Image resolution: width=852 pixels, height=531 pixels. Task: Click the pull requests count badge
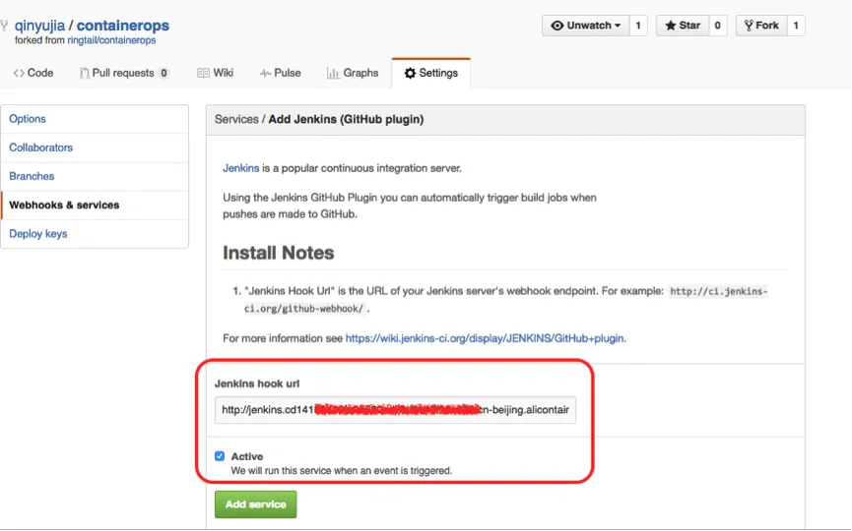(x=164, y=73)
